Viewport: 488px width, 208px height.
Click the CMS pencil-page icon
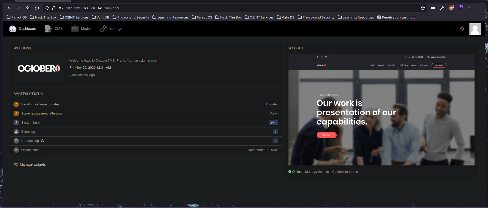click(x=48, y=29)
